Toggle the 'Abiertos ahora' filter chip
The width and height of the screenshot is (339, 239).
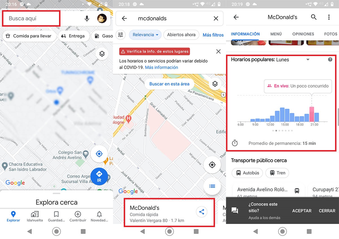(181, 35)
